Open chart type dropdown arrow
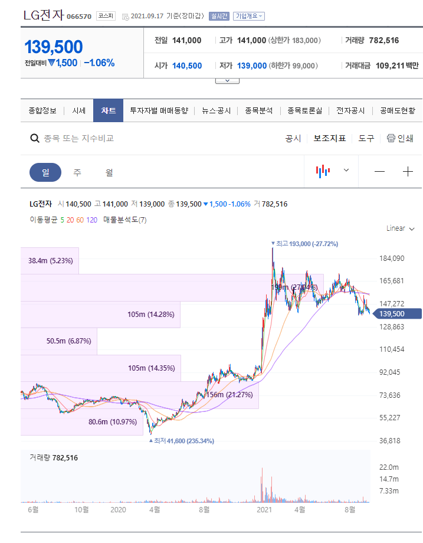Image resolution: width=423 pixels, height=543 pixels. coord(346,170)
